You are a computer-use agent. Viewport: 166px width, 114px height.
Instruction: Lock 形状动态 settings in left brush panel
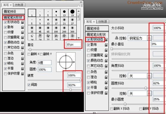coord(22,22)
